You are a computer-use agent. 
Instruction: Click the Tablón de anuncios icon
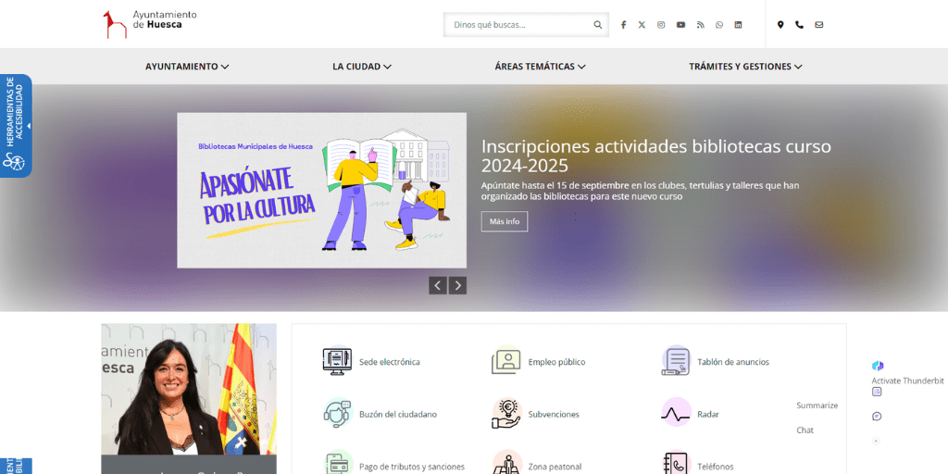[x=675, y=362]
